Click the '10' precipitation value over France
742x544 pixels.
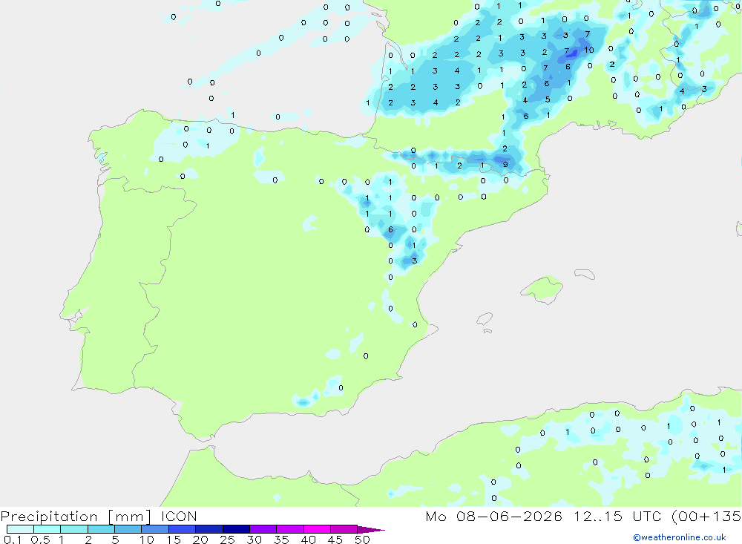(x=588, y=50)
